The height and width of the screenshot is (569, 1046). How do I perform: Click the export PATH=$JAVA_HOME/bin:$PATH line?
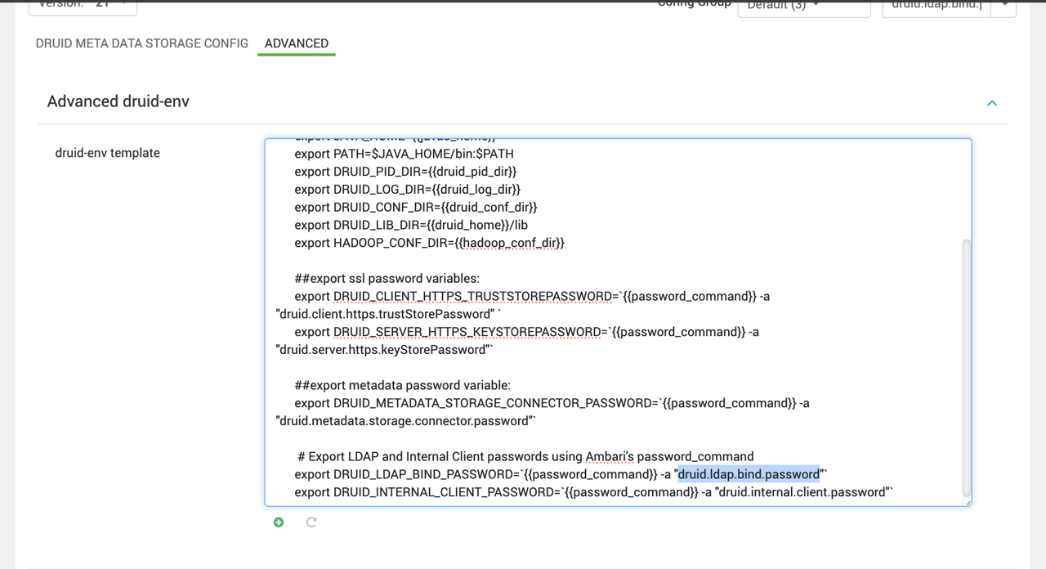pos(404,154)
